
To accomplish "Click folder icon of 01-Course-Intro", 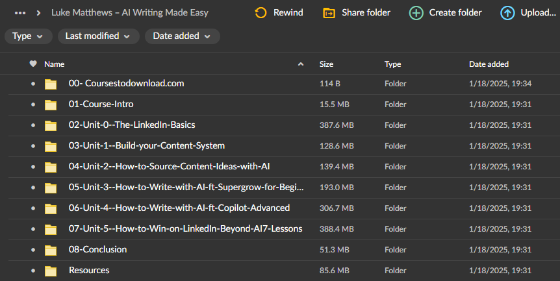I will click(51, 105).
